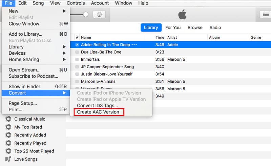Enable the Immortals song checkbox
Image resolution: width=271 pixels, height=166 pixels.
[x=77, y=59]
